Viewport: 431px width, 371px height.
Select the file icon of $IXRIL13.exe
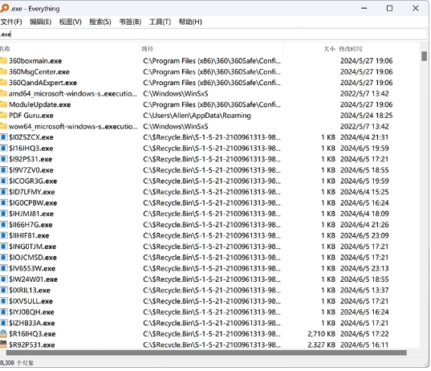click(x=3, y=290)
